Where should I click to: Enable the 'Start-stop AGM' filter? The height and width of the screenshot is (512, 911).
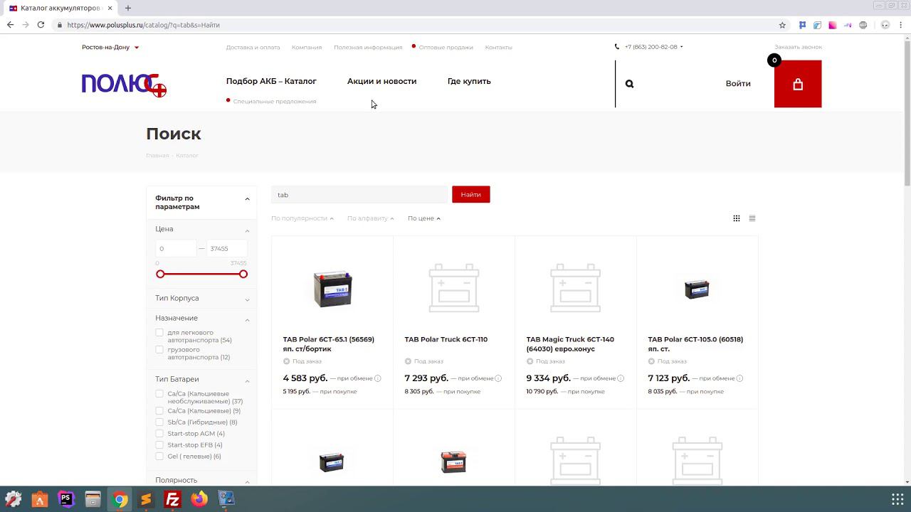159,434
